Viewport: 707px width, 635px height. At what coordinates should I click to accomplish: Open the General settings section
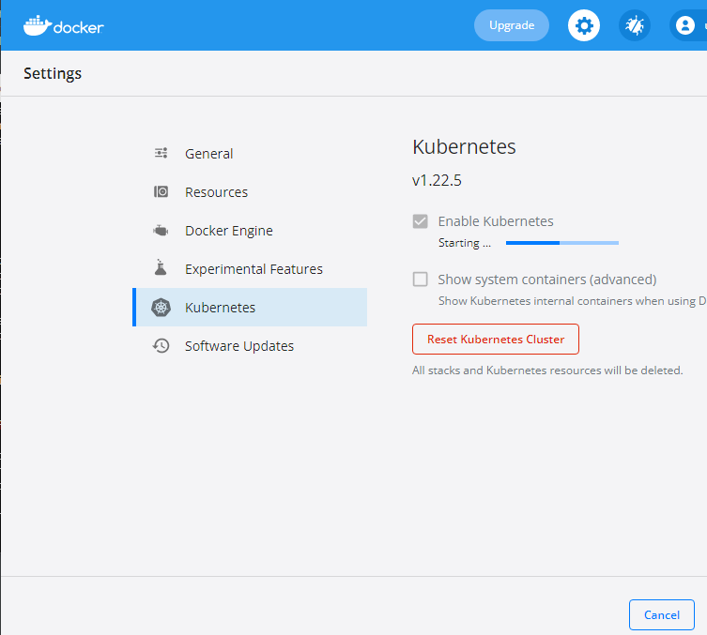pyautogui.click(x=250, y=154)
